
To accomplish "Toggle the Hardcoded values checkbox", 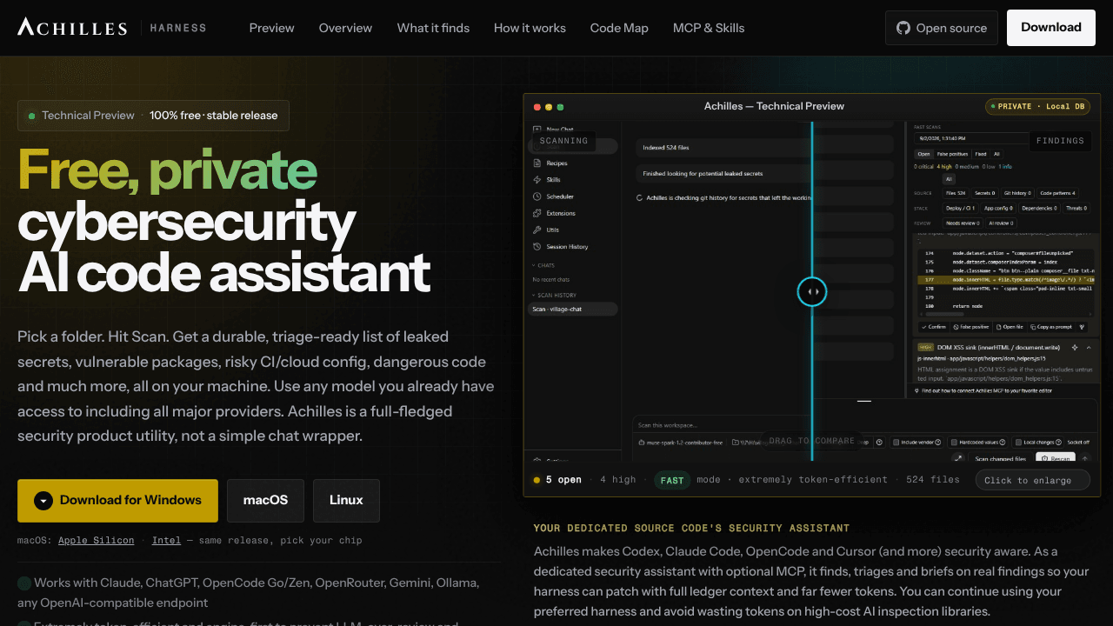I will pyautogui.click(x=953, y=442).
